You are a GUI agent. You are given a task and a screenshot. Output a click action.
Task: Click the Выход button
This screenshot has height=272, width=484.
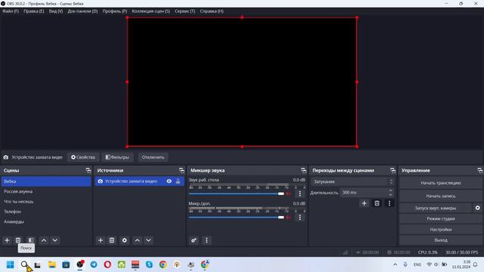[x=440, y=240]
